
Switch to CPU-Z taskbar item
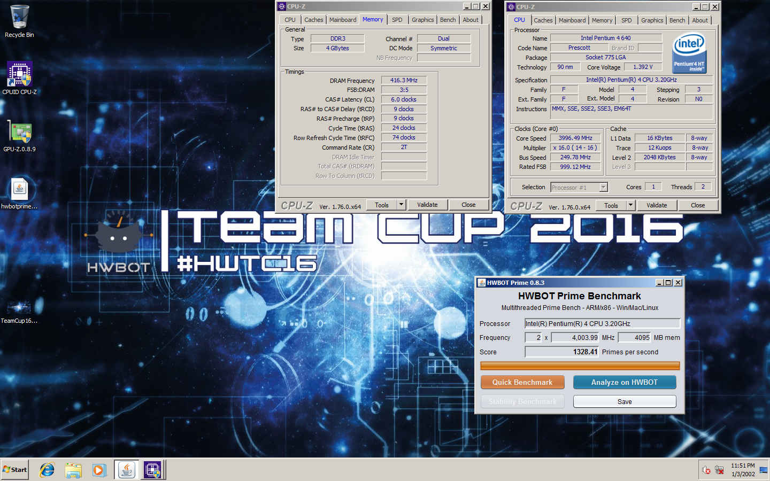point(152,470)
